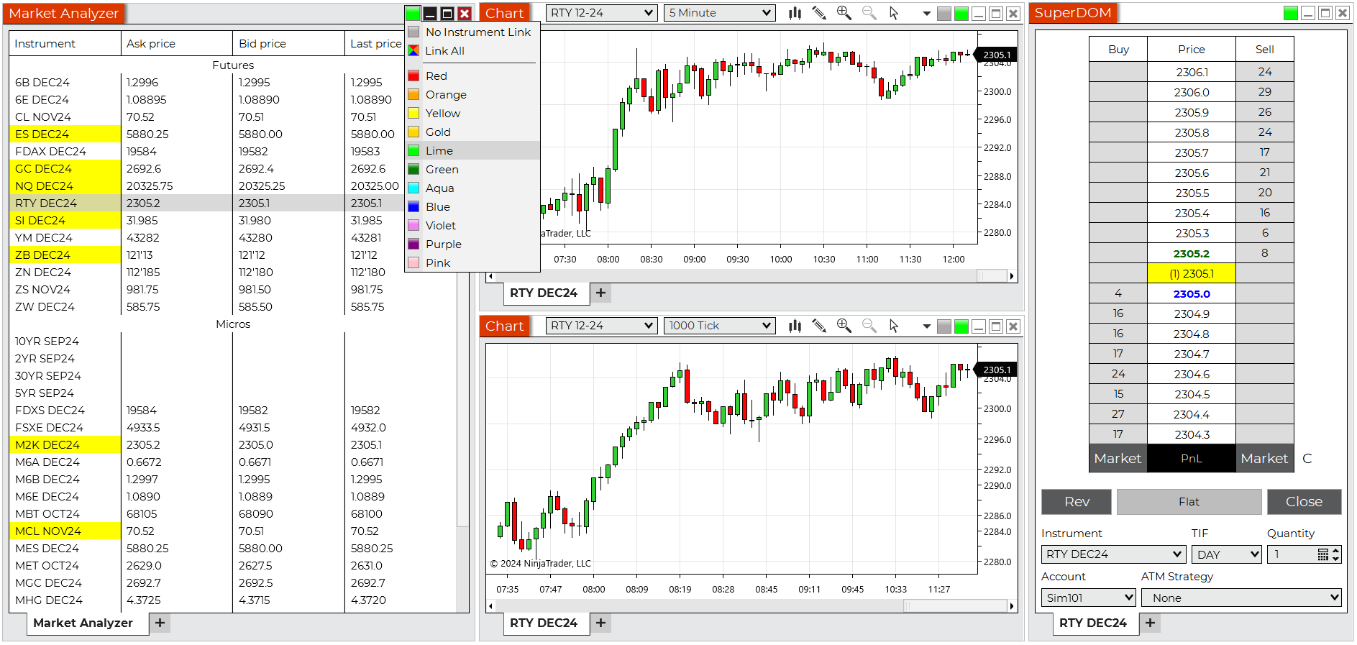Open Account dropdown showing Sim101

pyautogui.click(x=1088, y=598)
